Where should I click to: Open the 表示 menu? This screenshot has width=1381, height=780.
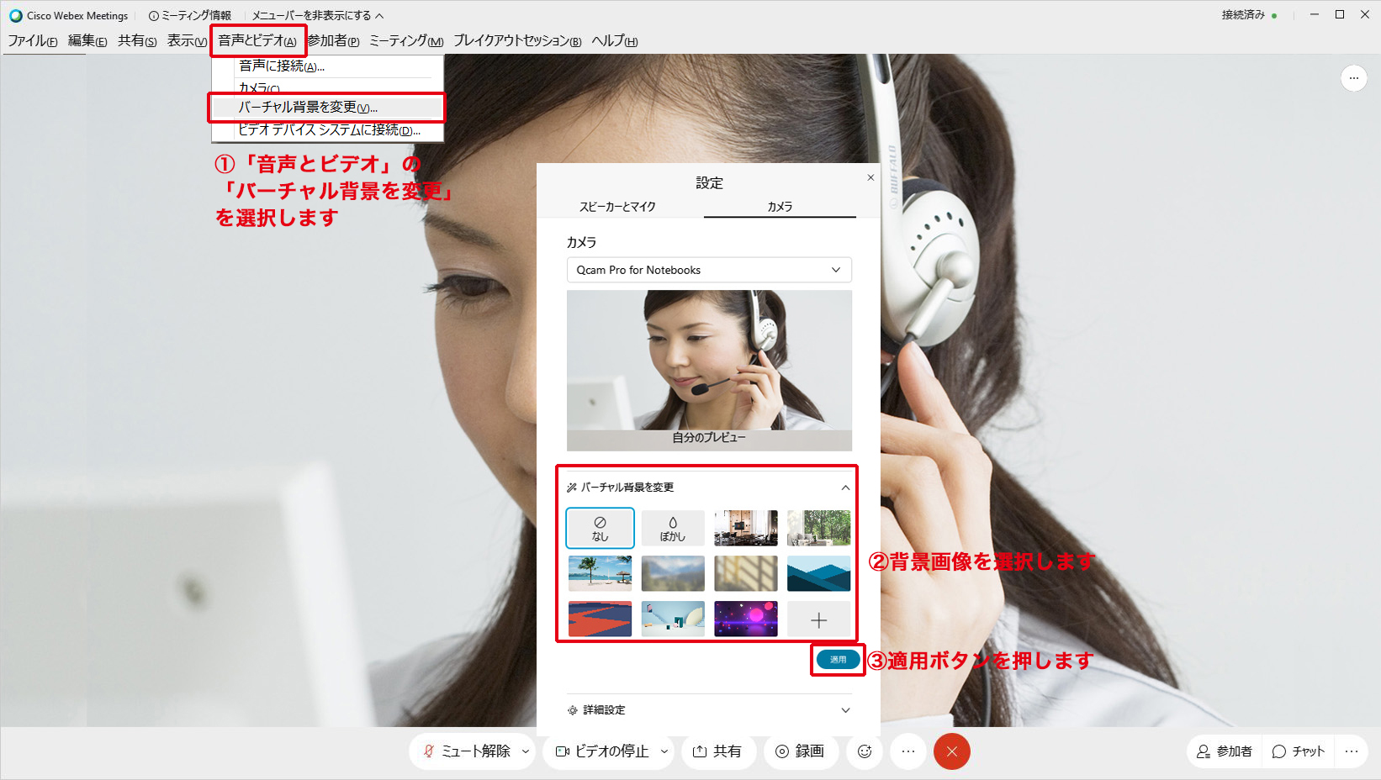187,41
